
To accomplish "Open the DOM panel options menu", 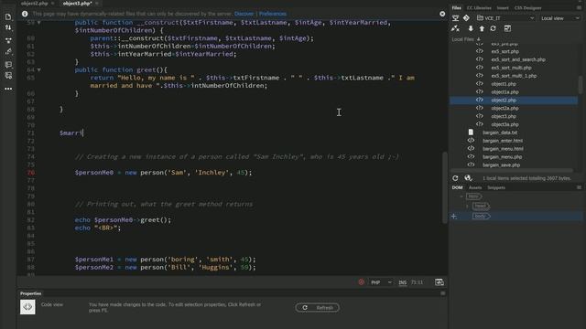I will [579, 187].
